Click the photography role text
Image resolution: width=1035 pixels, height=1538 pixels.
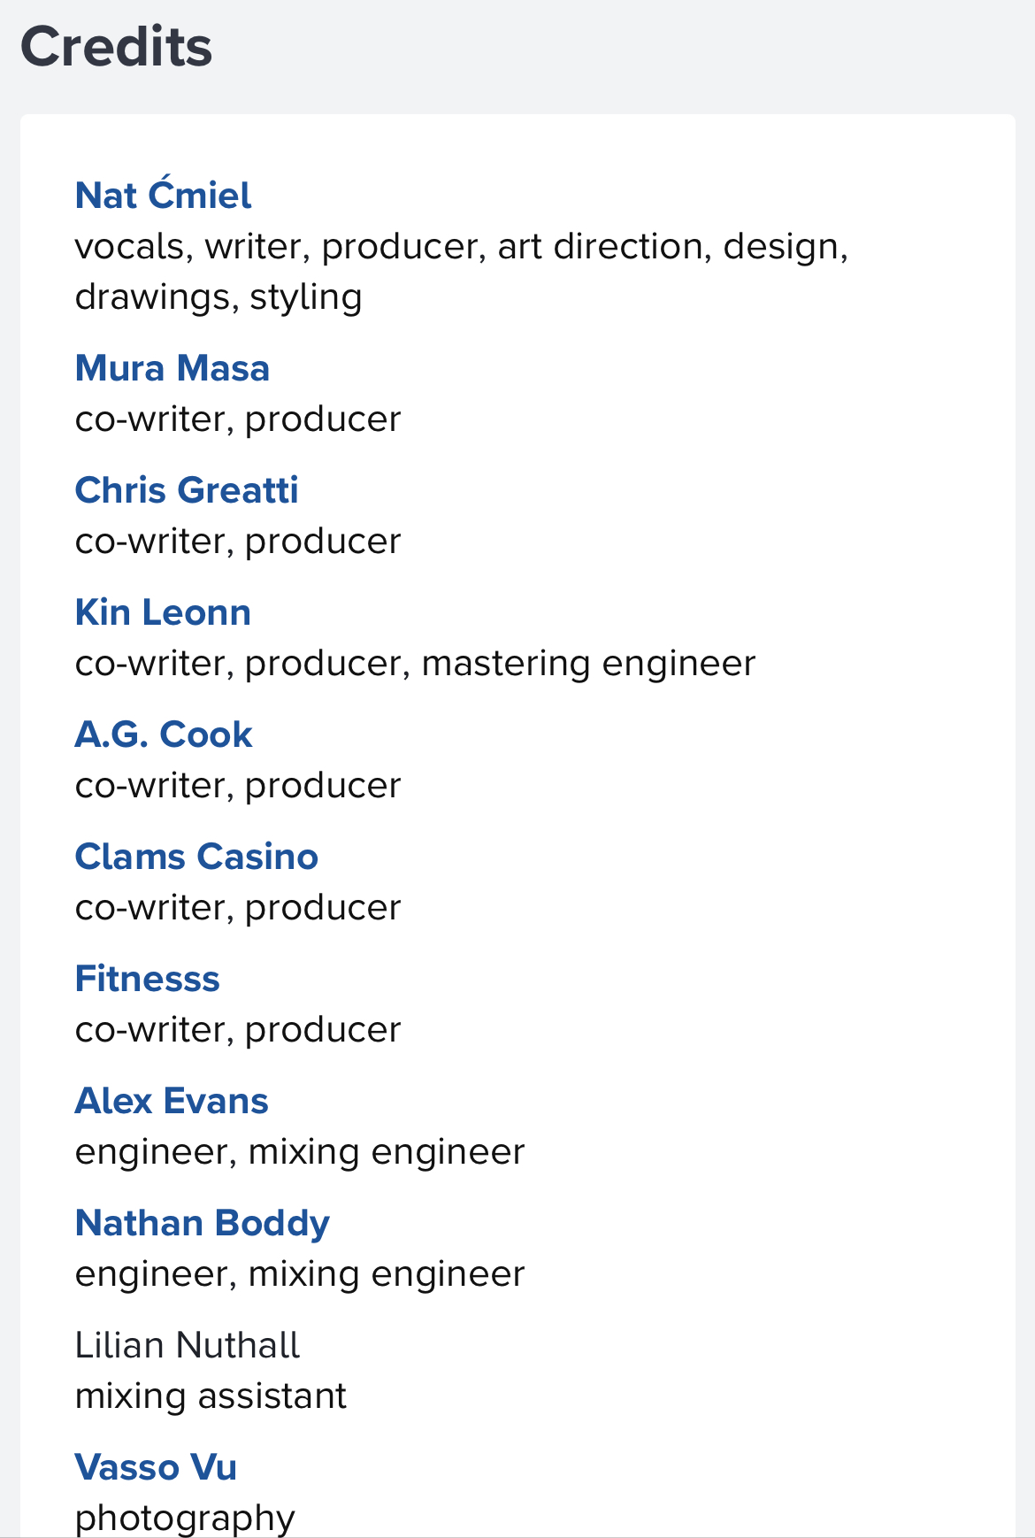click(x=185, y=1517)
